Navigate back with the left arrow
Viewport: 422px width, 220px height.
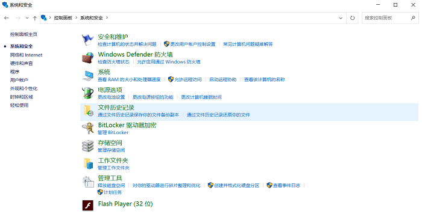coord(7,18)
